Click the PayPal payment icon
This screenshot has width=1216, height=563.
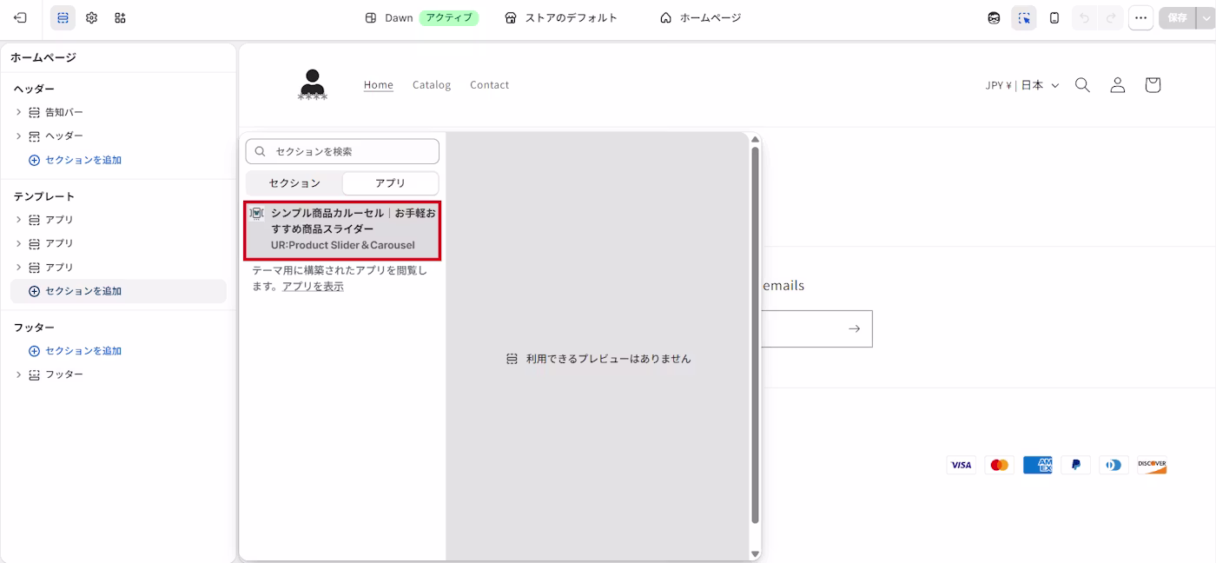tap(1076, 465)
